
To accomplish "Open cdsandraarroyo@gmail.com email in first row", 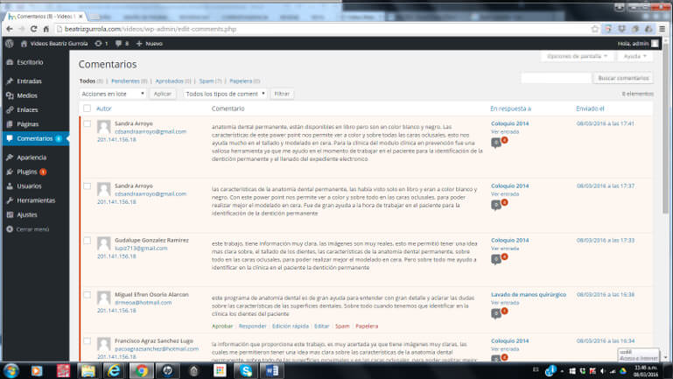I will [151, 131].
